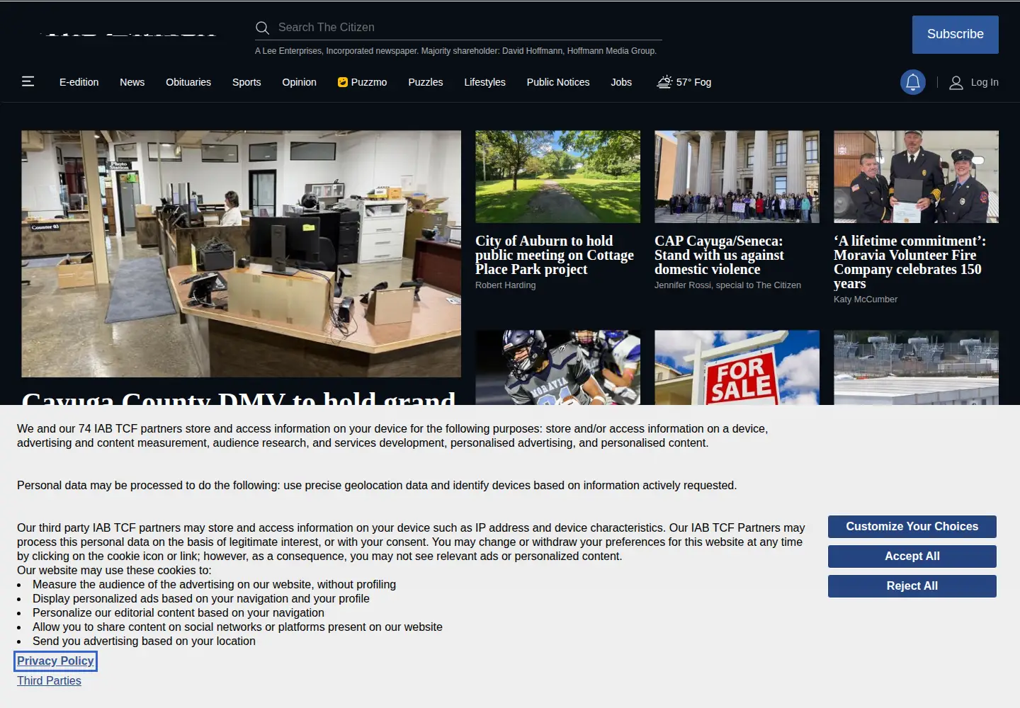Go to the News section
1020x708 pixels.
pos(132,82)
